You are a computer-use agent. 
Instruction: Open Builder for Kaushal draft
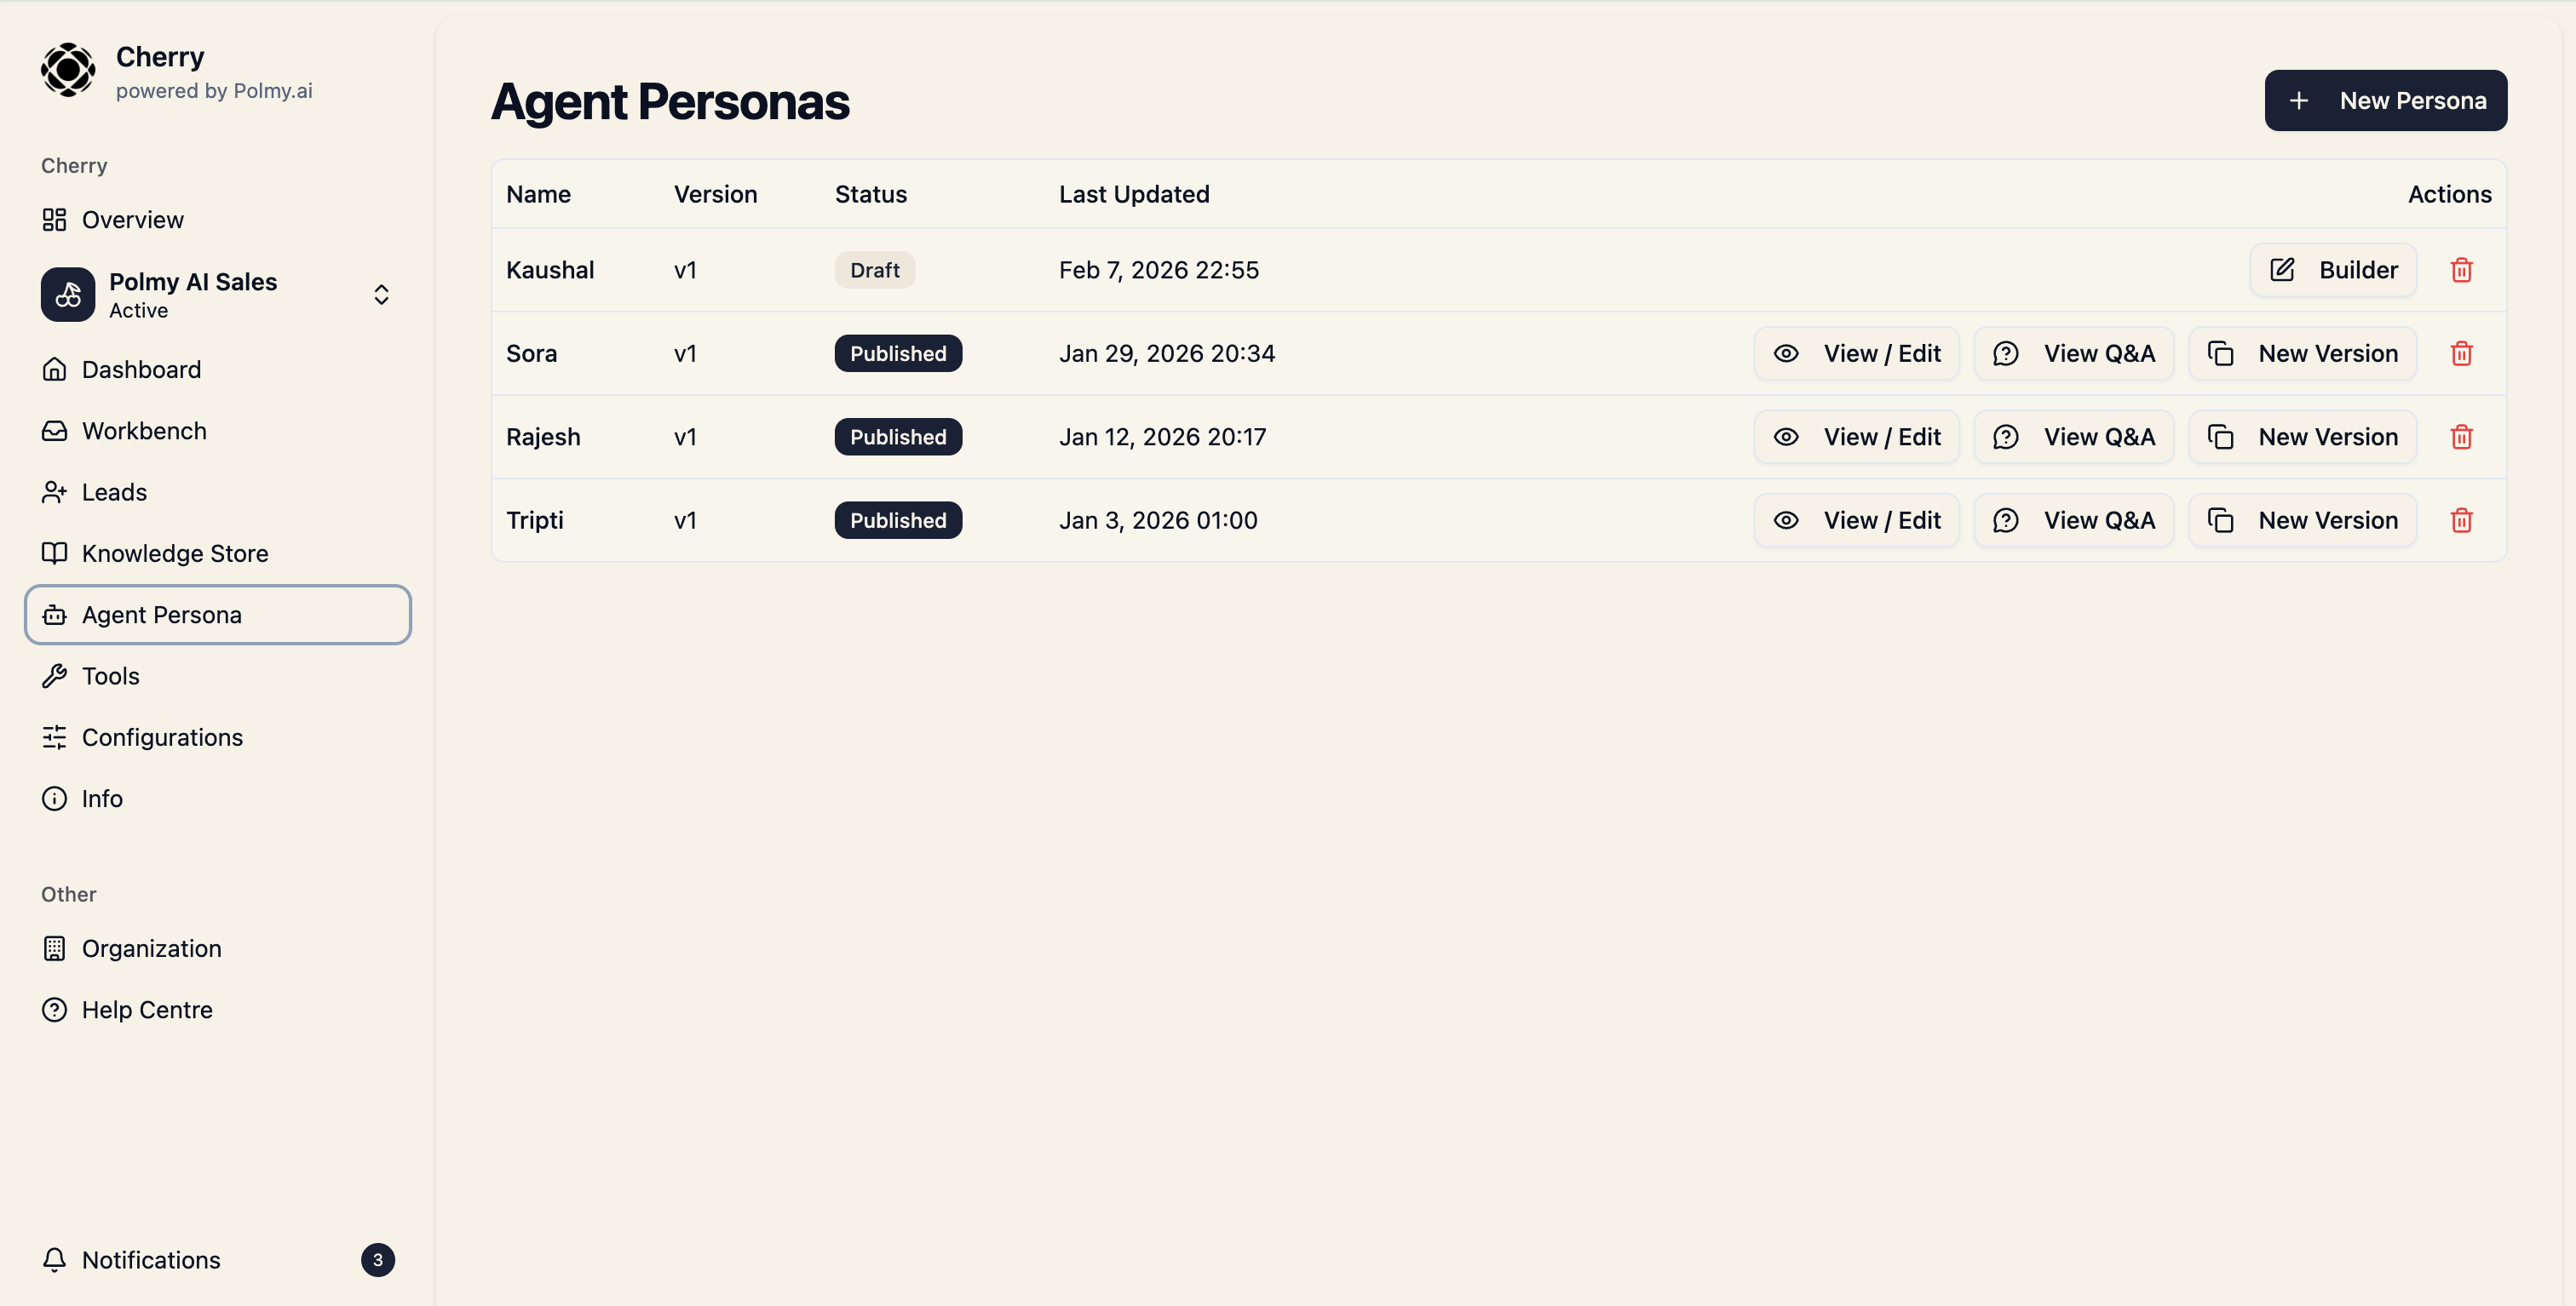[2333, 270]
